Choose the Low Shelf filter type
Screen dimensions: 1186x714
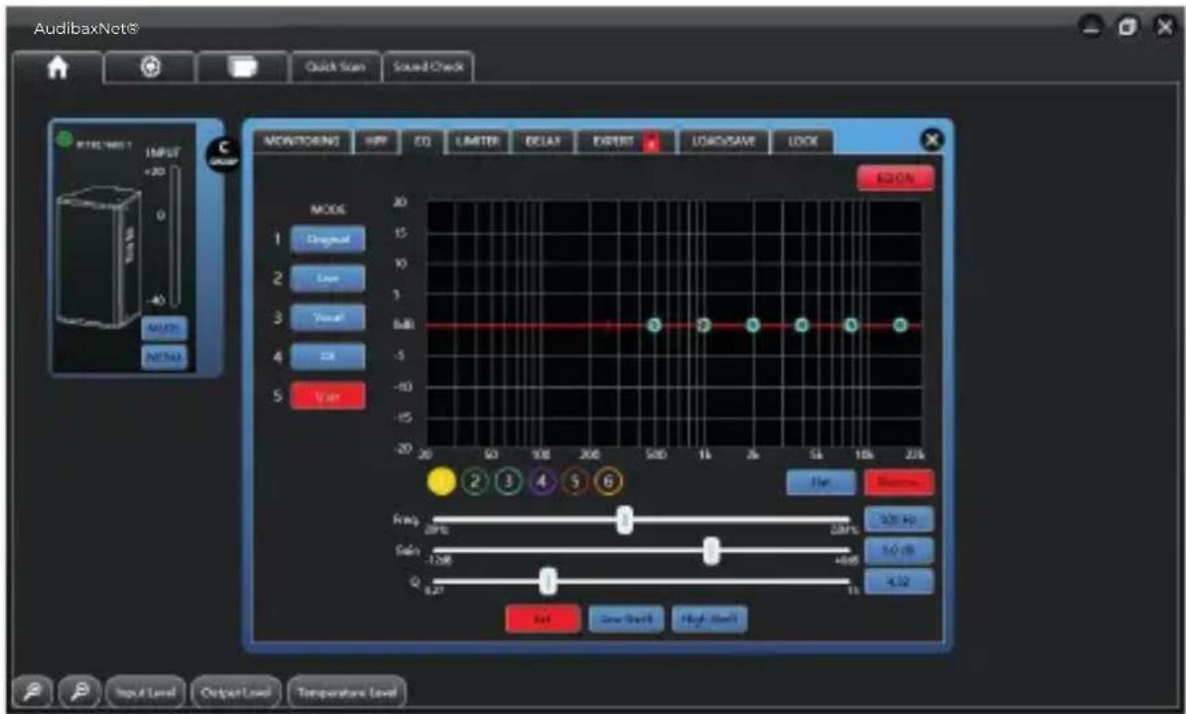tap(626, 619)
